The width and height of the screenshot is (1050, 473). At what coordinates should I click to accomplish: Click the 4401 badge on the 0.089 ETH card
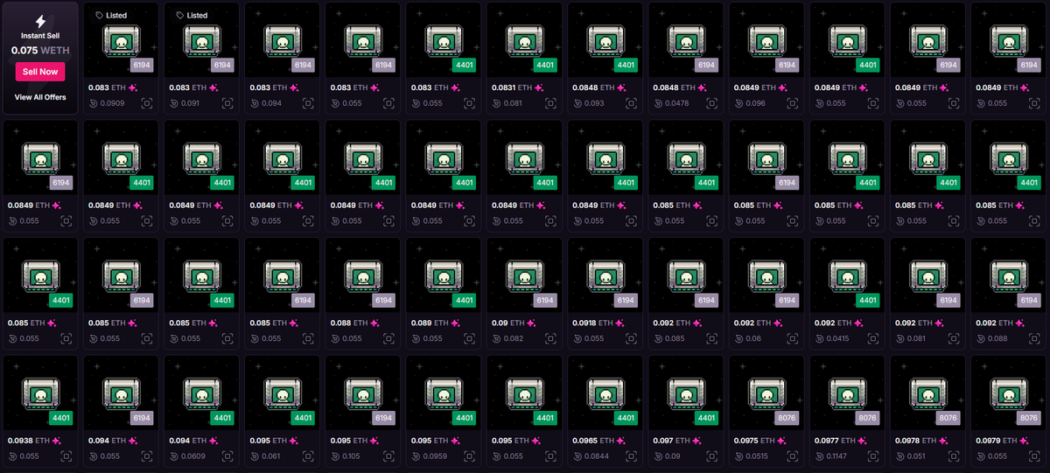pyautogui.click(x=465, y=300)
